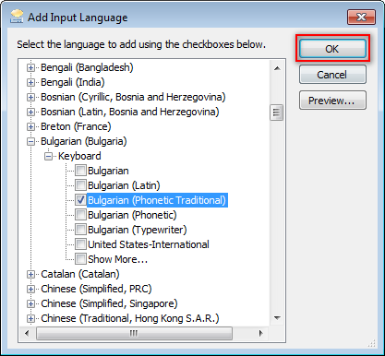Select Bosnian (Latin, Bosnia and Herzegovina) item

pyautogui.click(x=129, y=112)
